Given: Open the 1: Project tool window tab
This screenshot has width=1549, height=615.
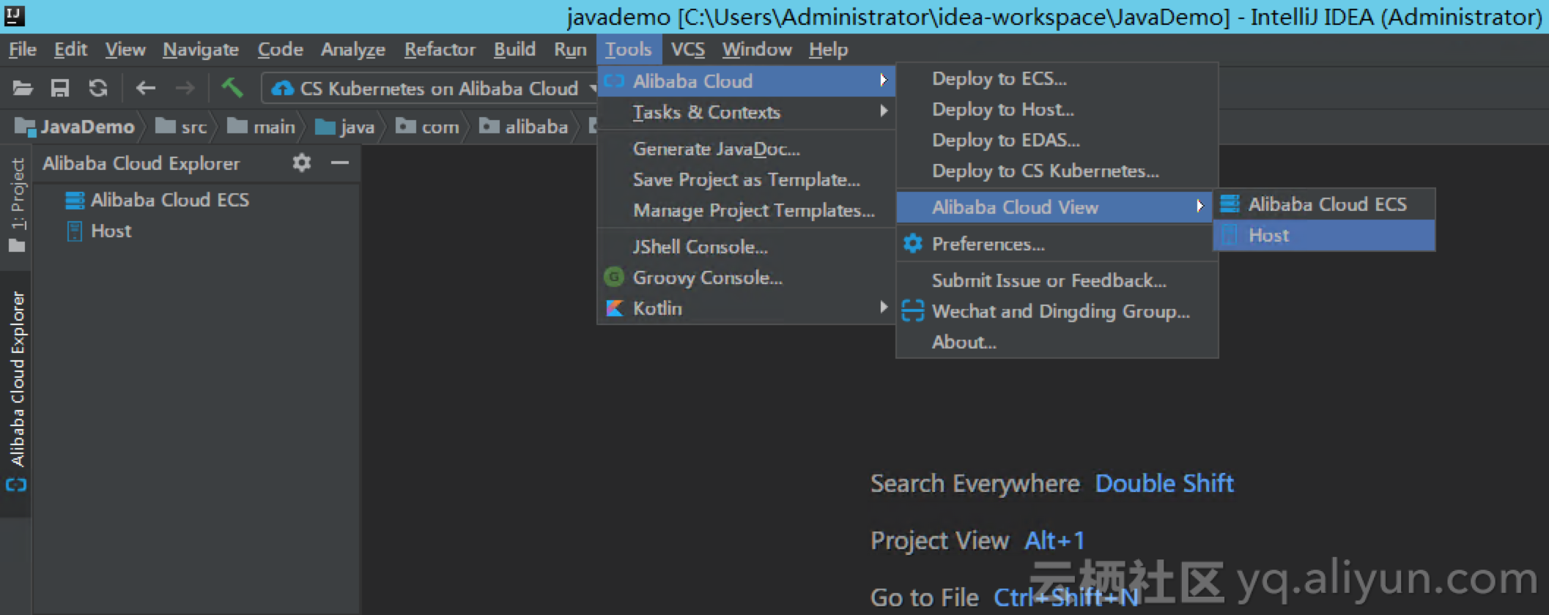Looking at the screenshot, I should [x=17, y=205].
